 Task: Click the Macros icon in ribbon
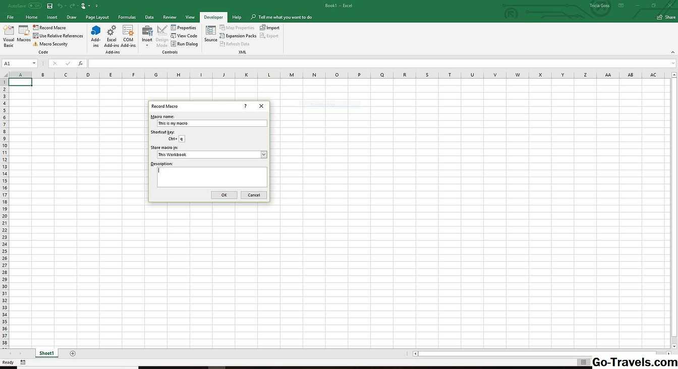pyautogui.click(x=24, y=34)
